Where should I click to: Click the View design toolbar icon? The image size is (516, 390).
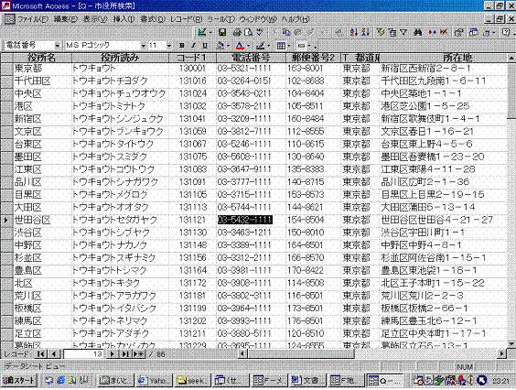pos(202,32)
